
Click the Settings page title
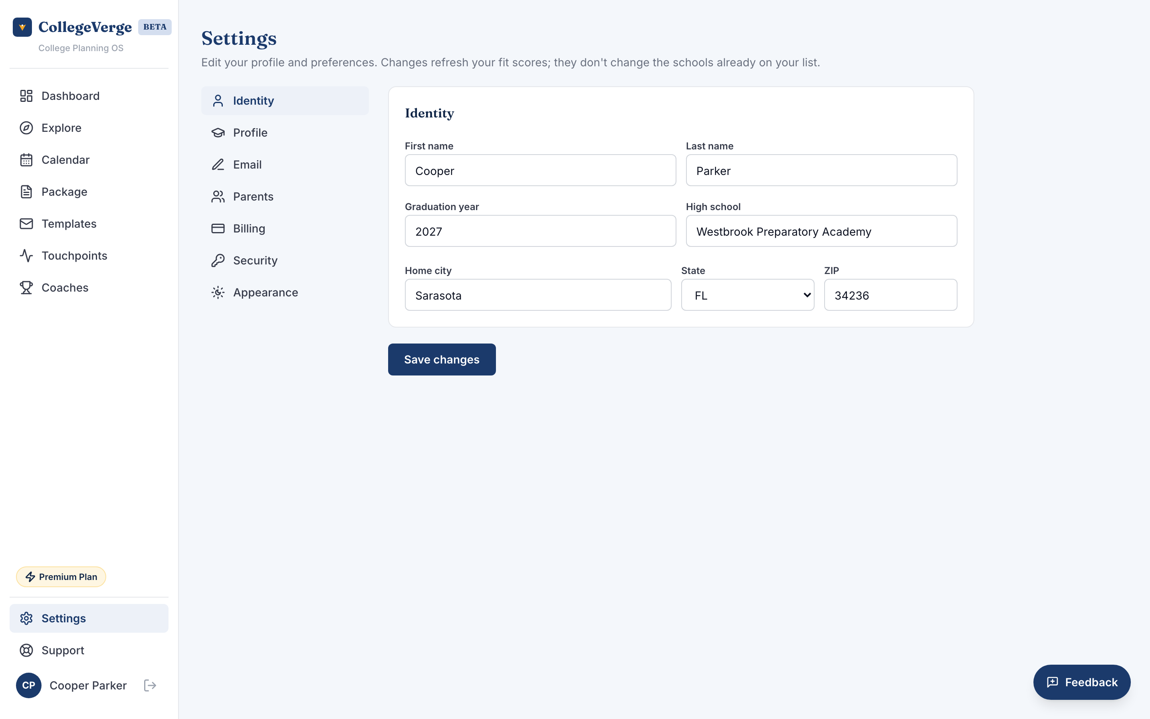[238, 38]
